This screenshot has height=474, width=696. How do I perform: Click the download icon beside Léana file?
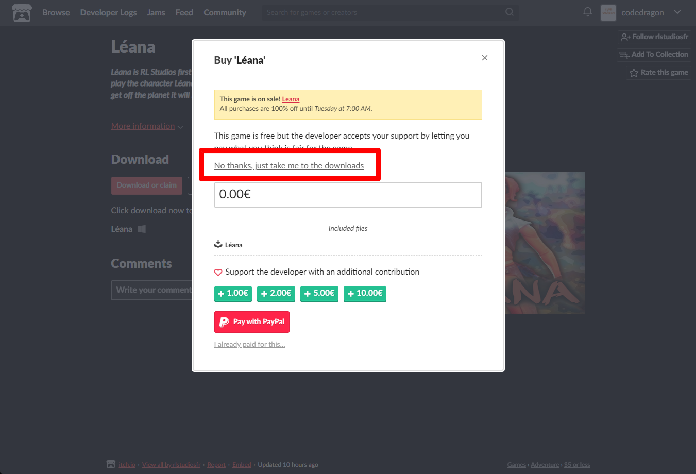(218, 244)
